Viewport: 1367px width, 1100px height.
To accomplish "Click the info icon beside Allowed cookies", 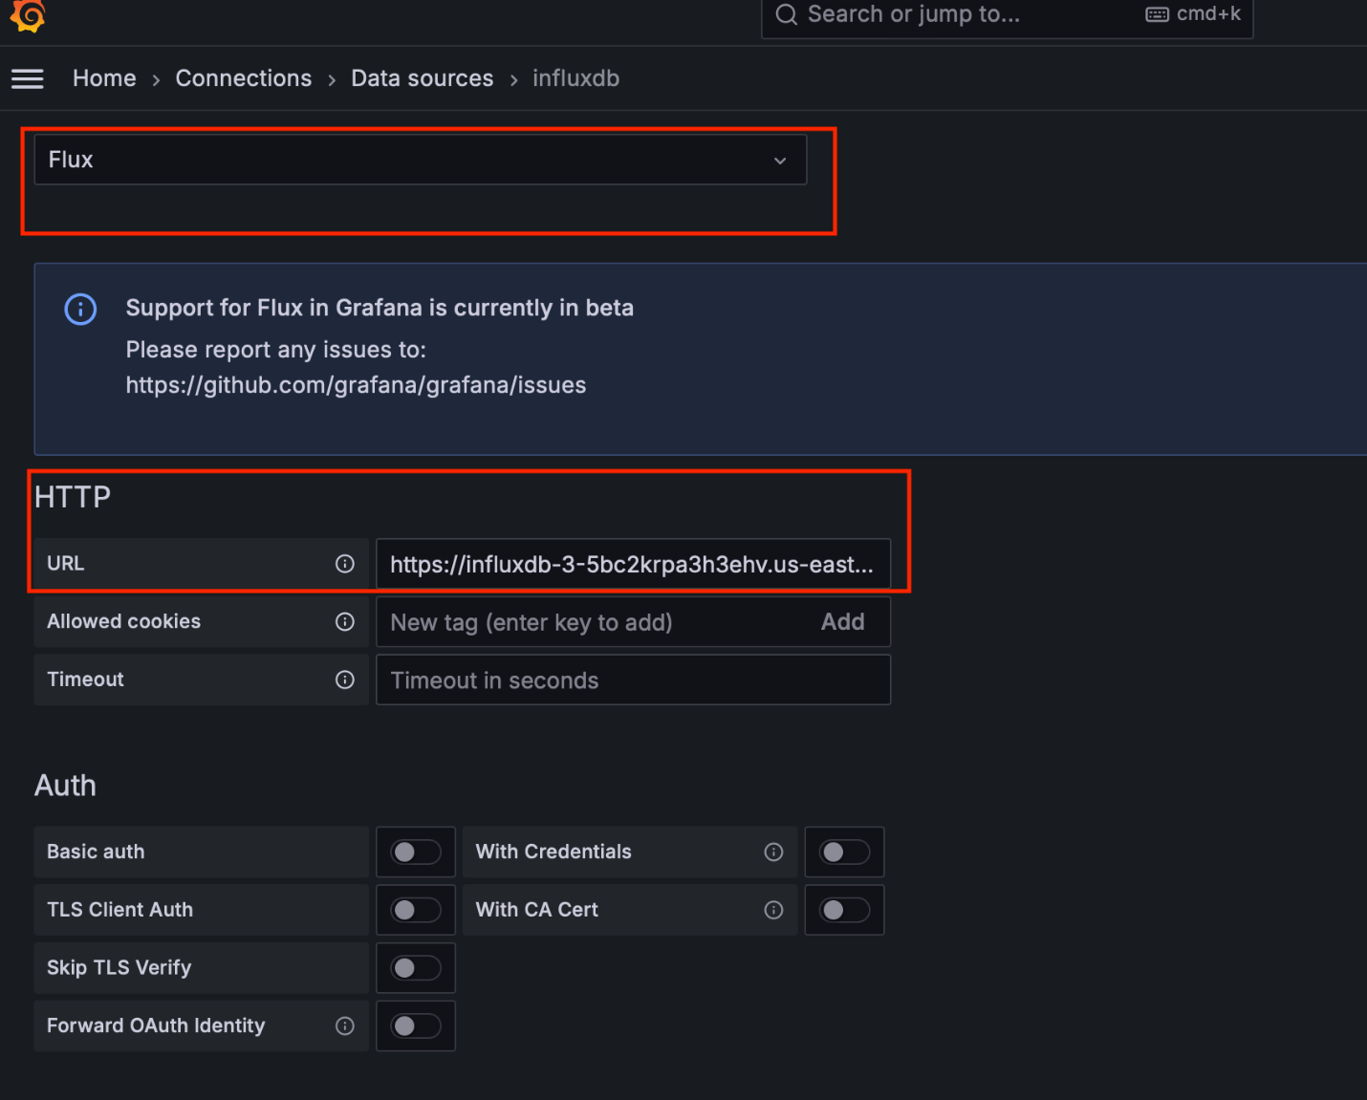I will coord(345,622).
